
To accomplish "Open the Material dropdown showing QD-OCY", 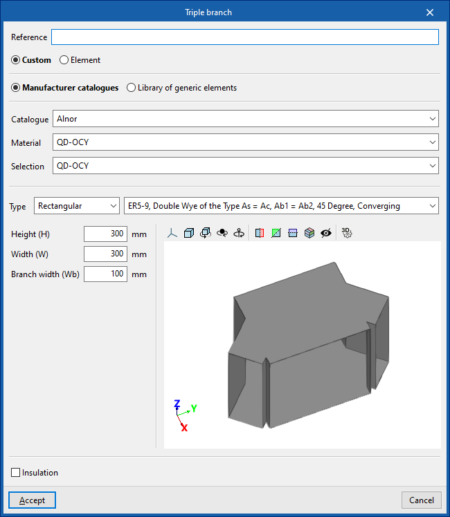I will point(246,142).
